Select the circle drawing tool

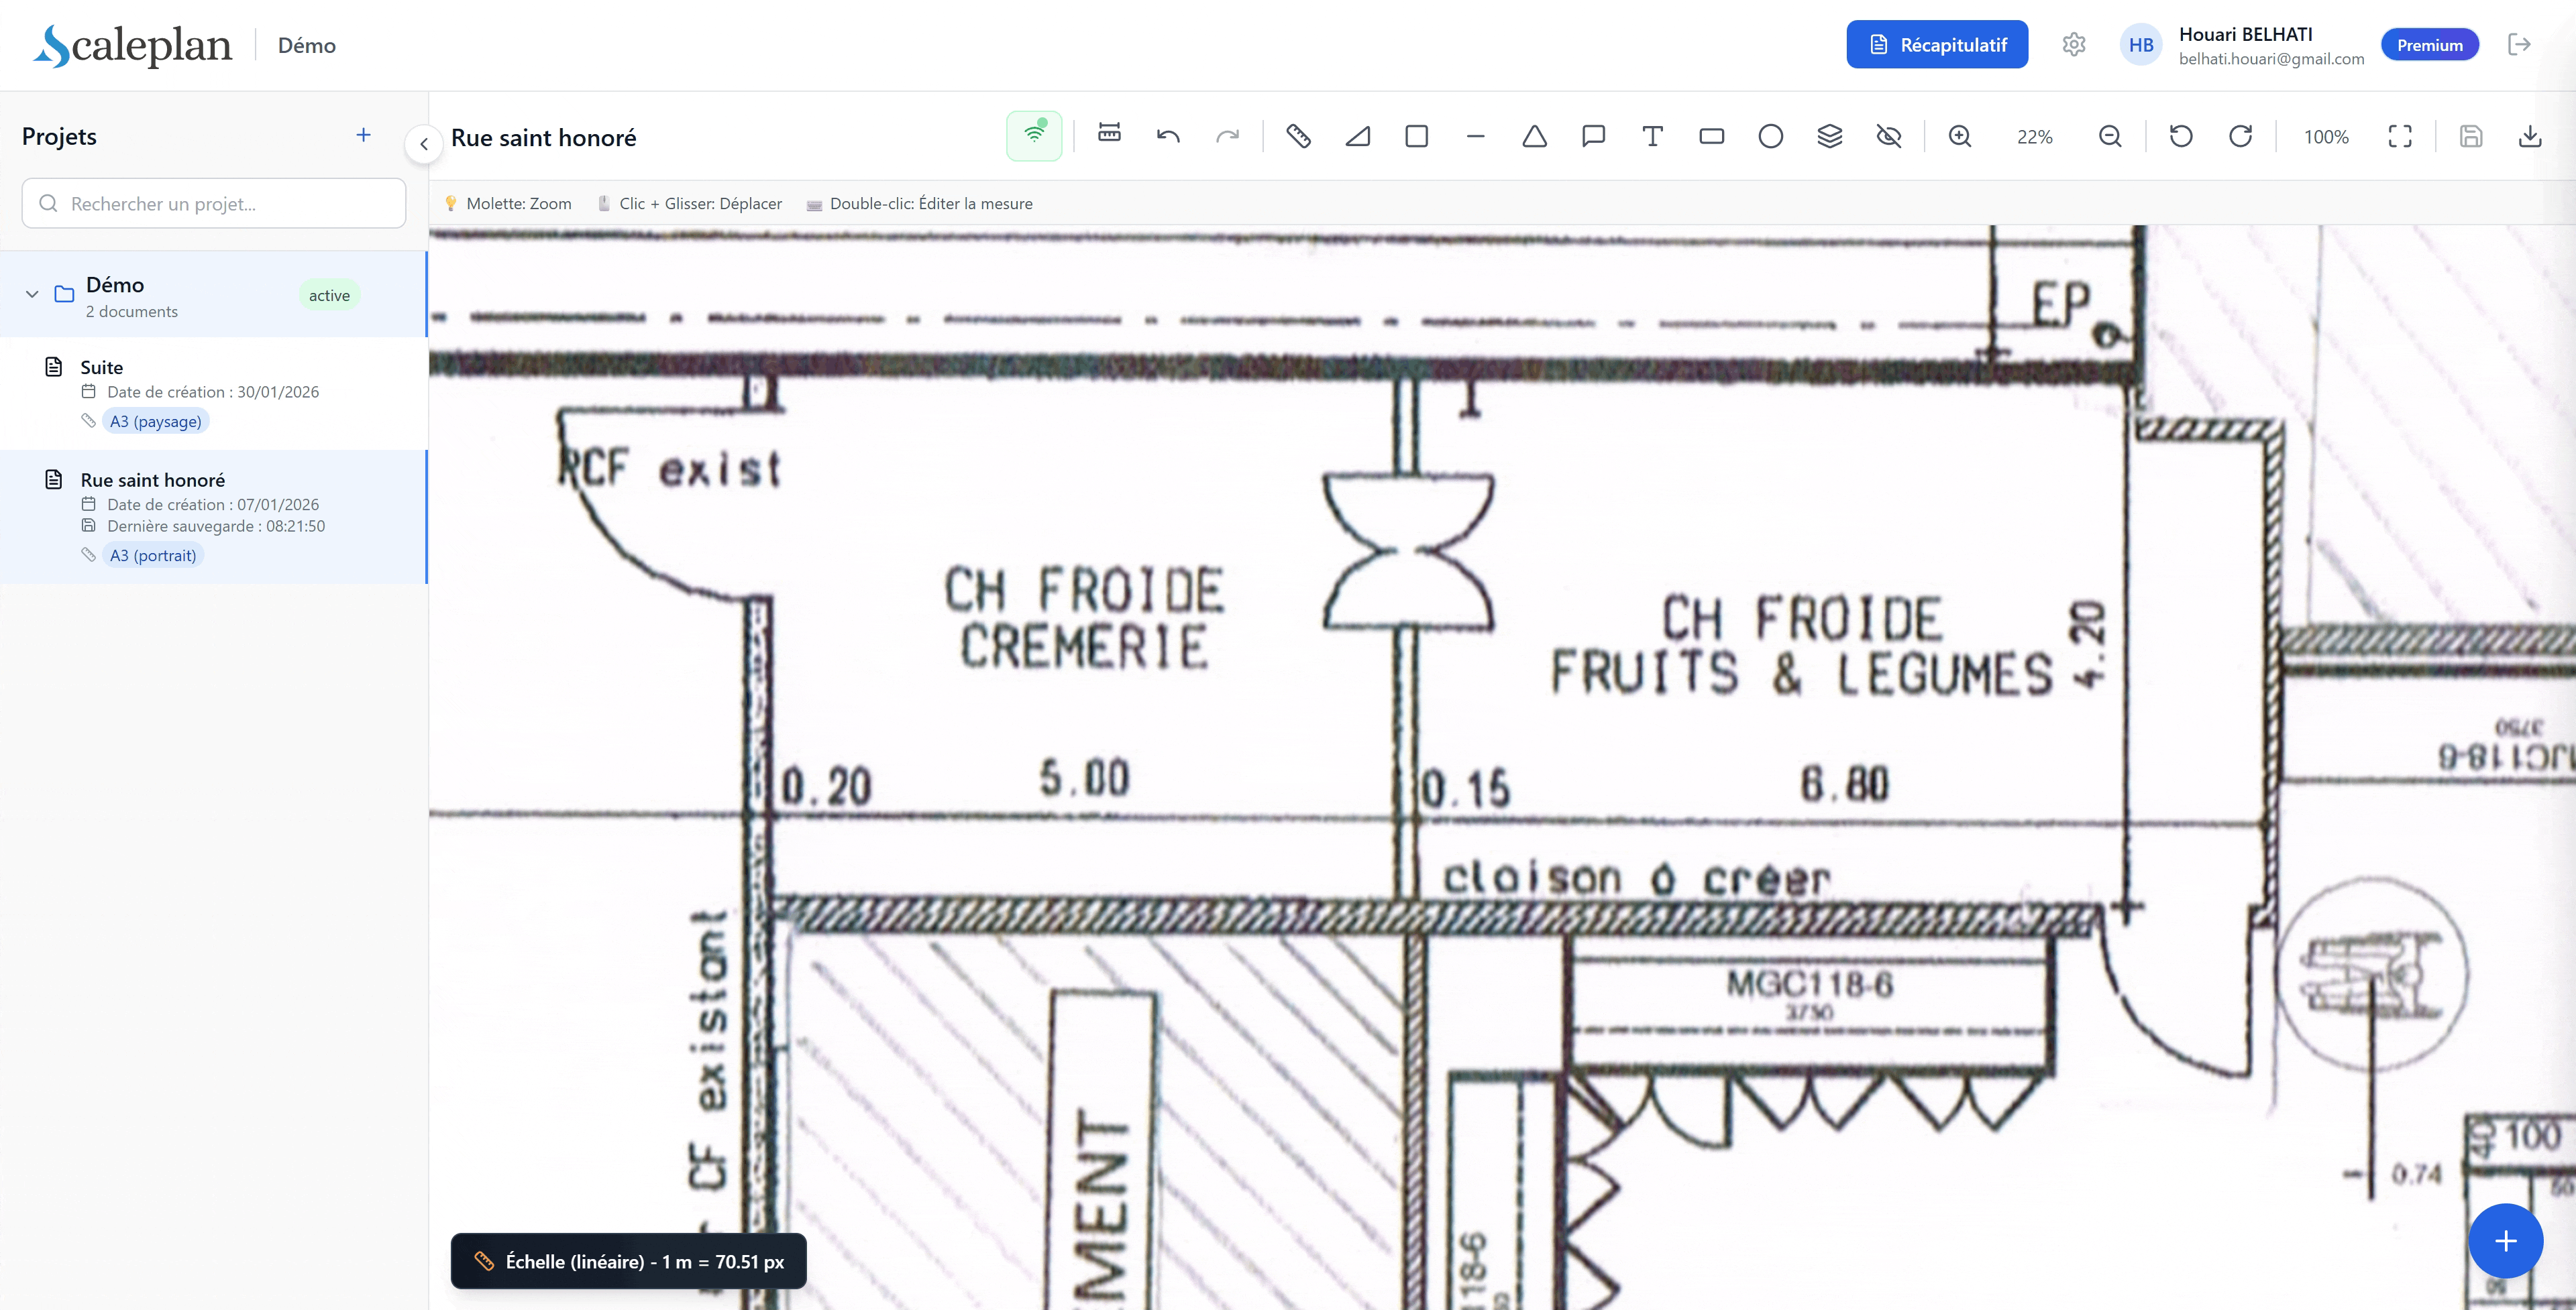pos(1770,136)
